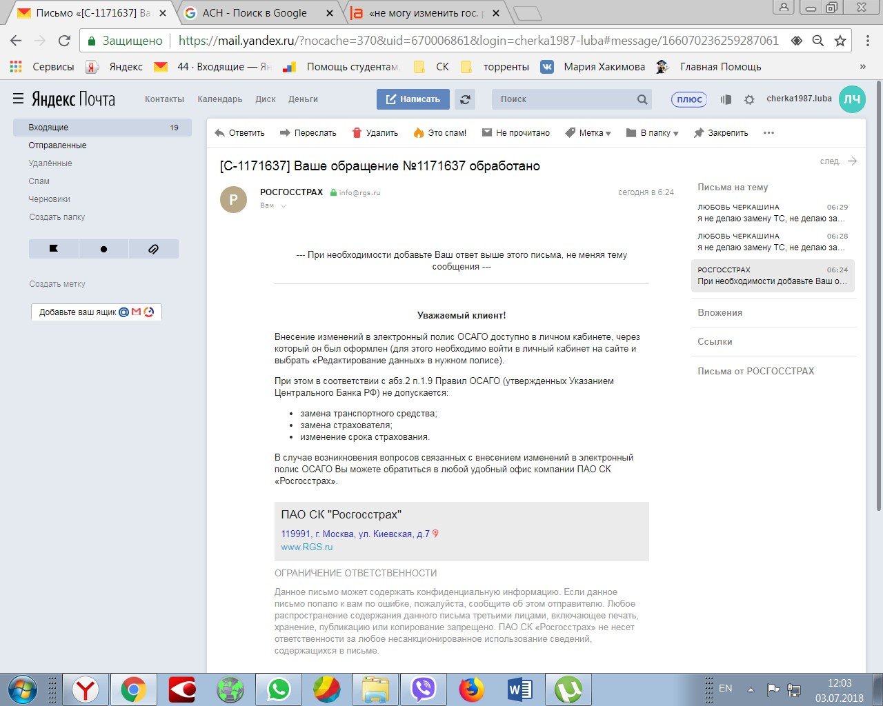Expand Вложения section
This screenshot has height=706, width=883.
click(x=720, y=313)
